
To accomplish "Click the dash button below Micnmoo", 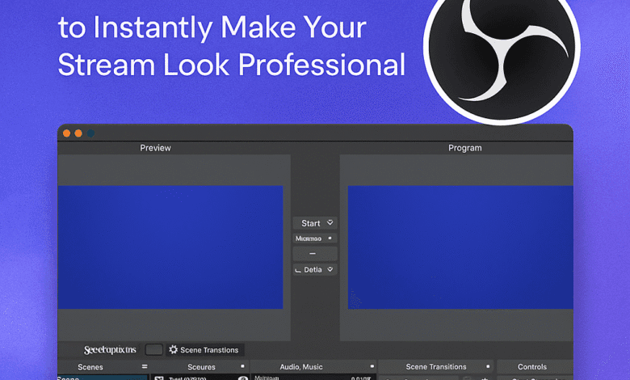I will click(315, 254).
